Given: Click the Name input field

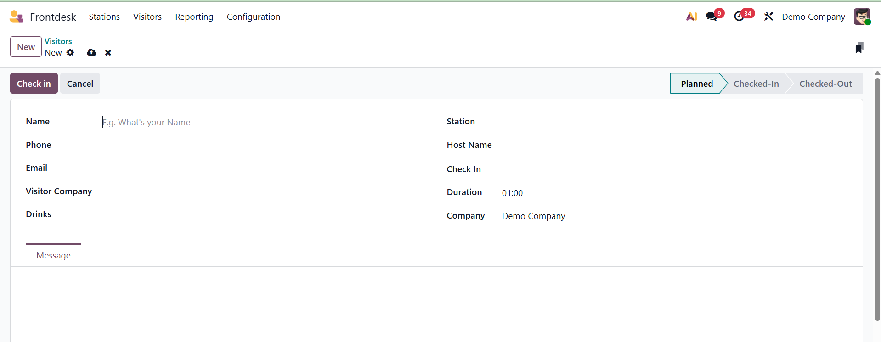Looking at the screenshot, I should pos(264,123).
